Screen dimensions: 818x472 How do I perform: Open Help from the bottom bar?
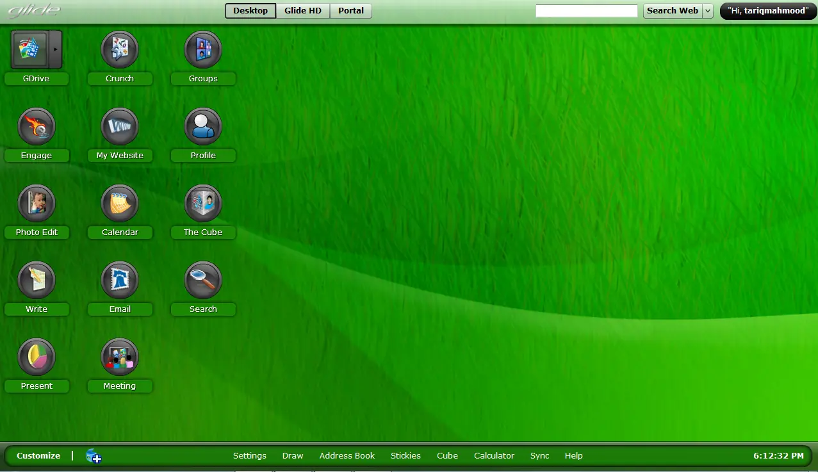574,456
